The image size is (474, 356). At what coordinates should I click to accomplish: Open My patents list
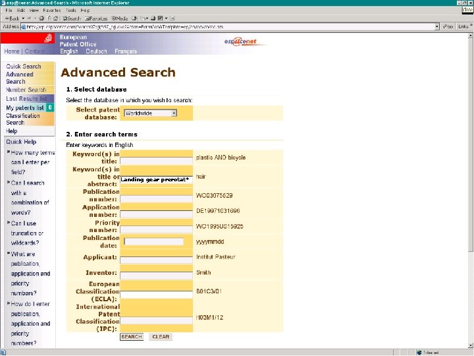(x=25, y=107)
